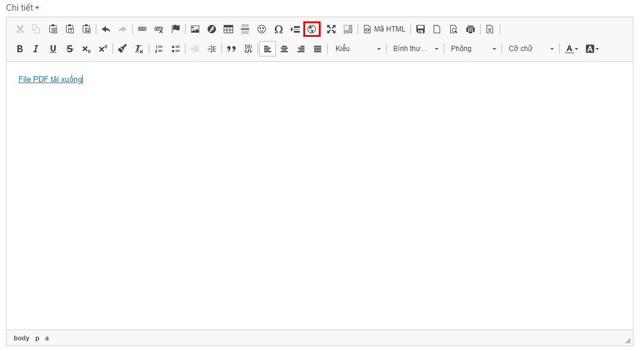The image size is (640, 351).
Task: Click the IFrame globe icon
Action: click(312, 29)
